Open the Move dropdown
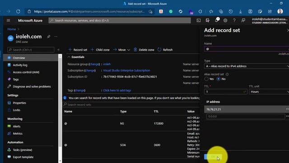This screenshot has width=289, height=163. (x=121, y=50)
